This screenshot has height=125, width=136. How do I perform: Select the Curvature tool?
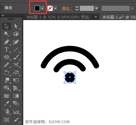click(16, 42)
